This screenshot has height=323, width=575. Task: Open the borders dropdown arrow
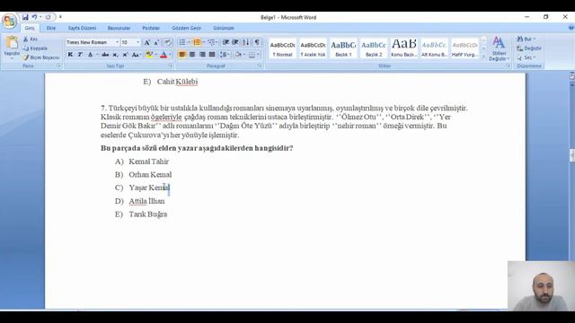258,55
